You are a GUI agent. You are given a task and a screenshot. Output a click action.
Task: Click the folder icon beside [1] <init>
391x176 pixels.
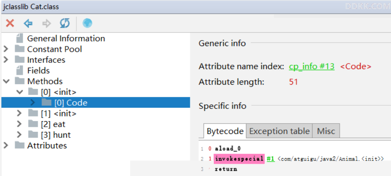(x=33, y=113)
